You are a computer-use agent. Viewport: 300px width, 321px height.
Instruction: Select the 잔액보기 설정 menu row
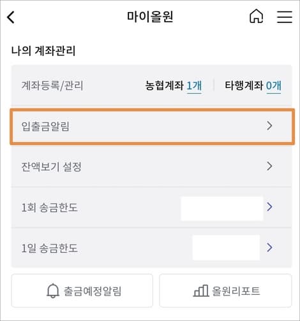point(151,167)
